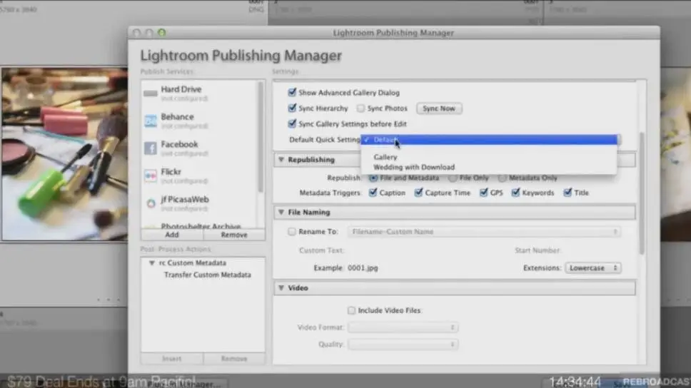This screenshot has height=388, width=691.
Task: Click the Add publish service button
Action: pyautogui.click(x=172, y=235)
